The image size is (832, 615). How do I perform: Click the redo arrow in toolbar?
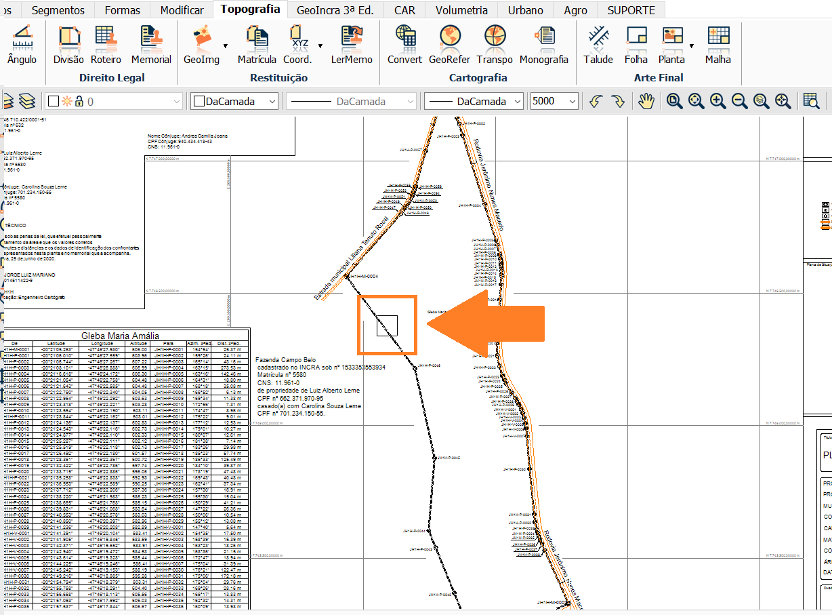click(617, 102)
